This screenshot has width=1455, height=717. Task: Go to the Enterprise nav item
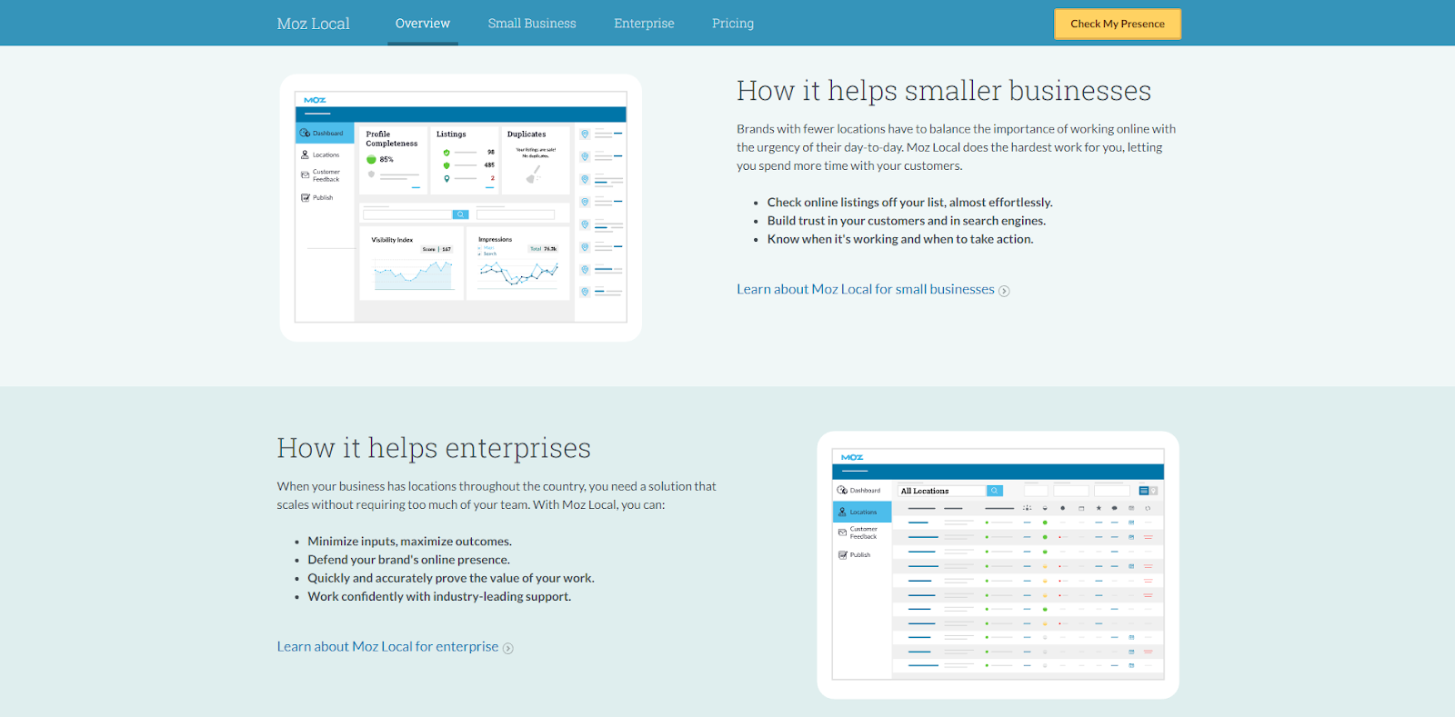tap(644, 24)
